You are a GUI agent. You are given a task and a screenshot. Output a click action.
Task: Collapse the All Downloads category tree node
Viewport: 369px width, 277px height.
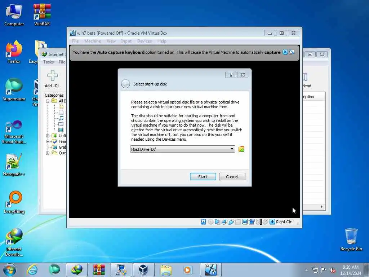[x=48, y=101]
